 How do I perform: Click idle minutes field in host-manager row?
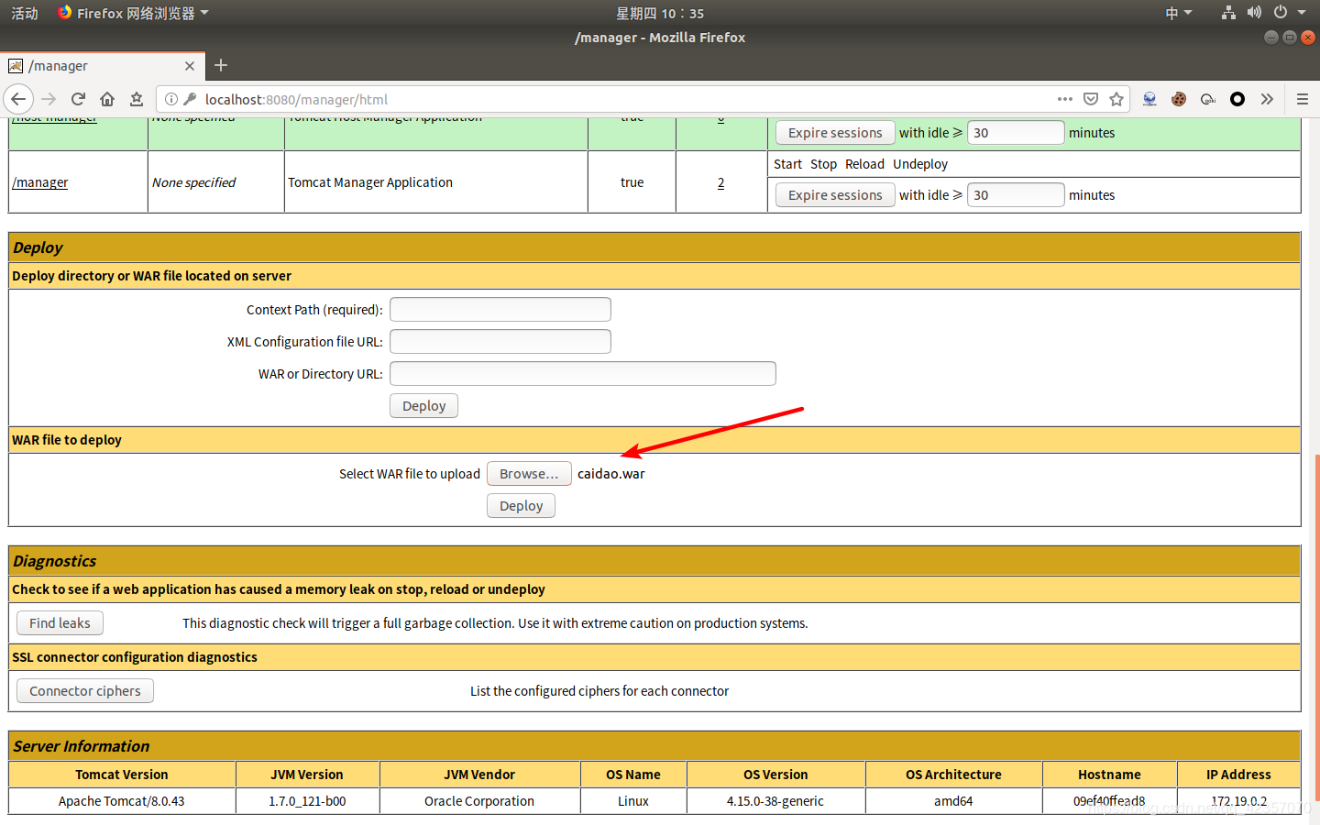click(x=1016, y=133)
